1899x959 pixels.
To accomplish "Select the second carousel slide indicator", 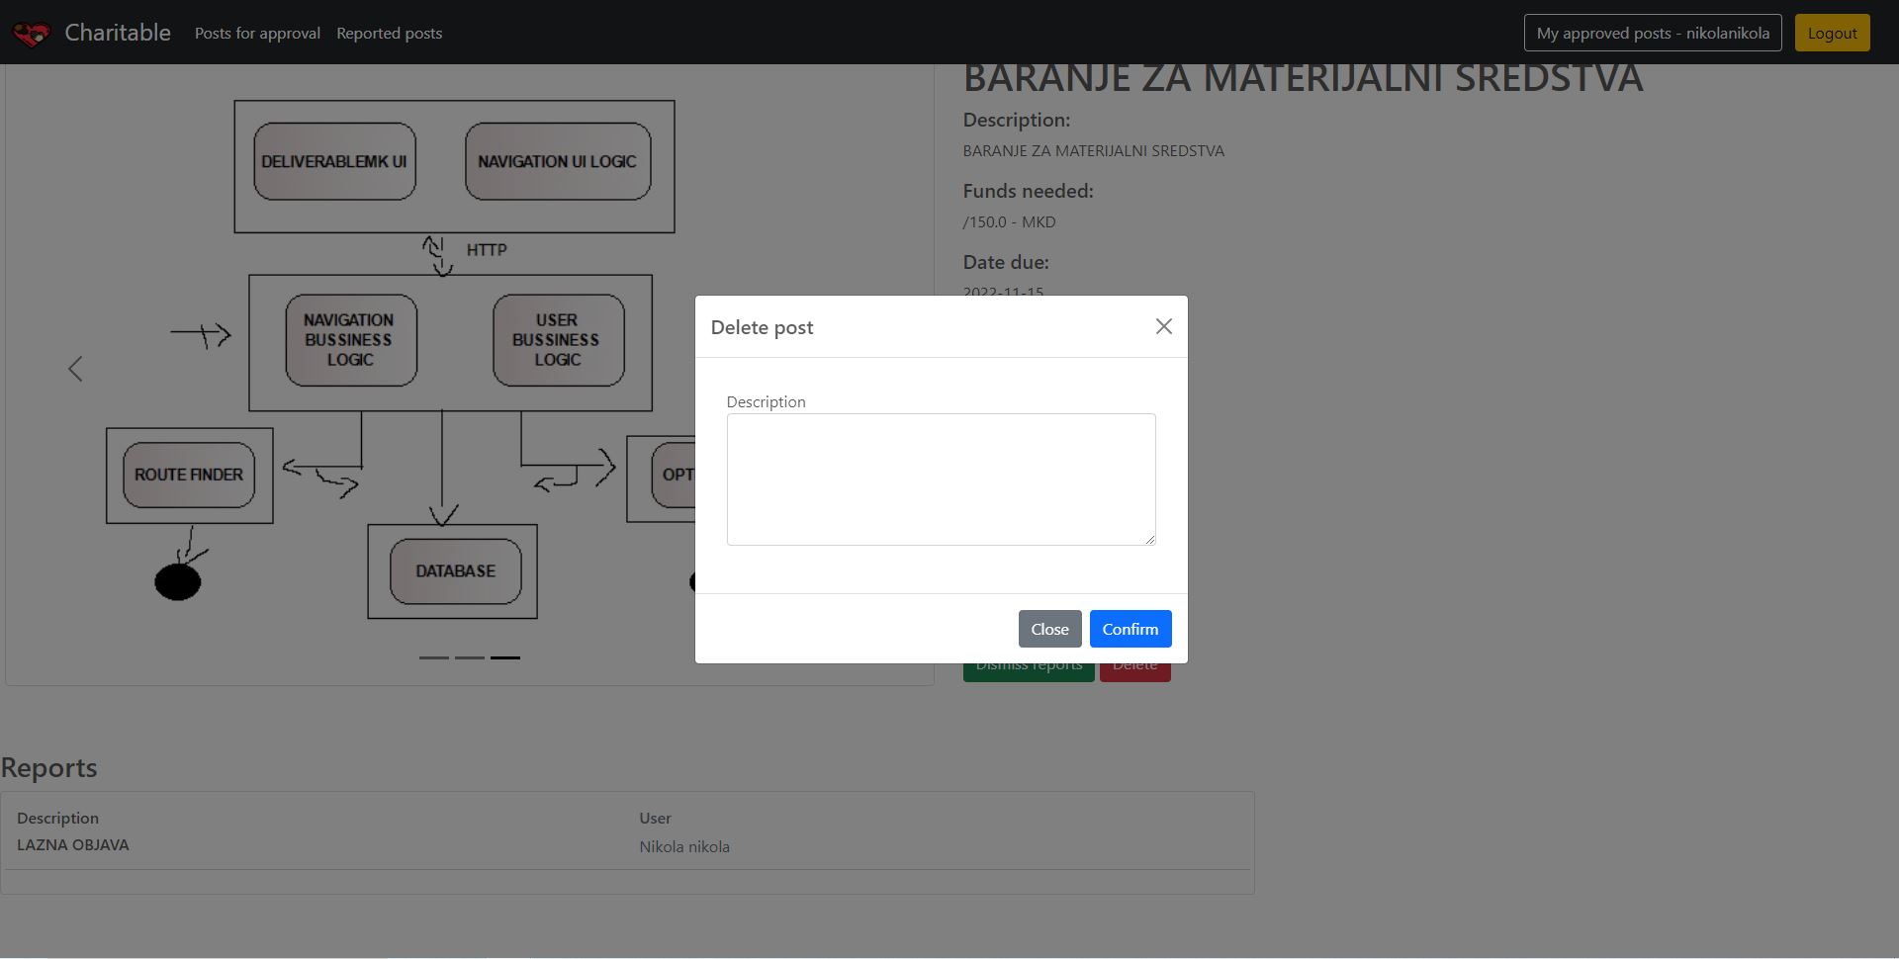I will tap(469, 657).
